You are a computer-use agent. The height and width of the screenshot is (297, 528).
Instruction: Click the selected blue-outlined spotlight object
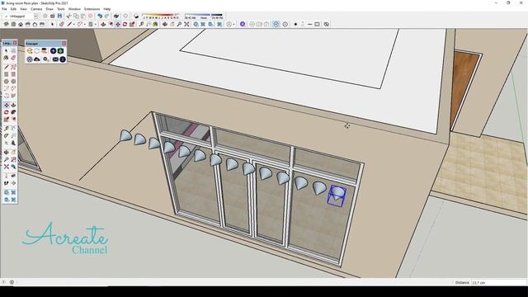[337, 196]
